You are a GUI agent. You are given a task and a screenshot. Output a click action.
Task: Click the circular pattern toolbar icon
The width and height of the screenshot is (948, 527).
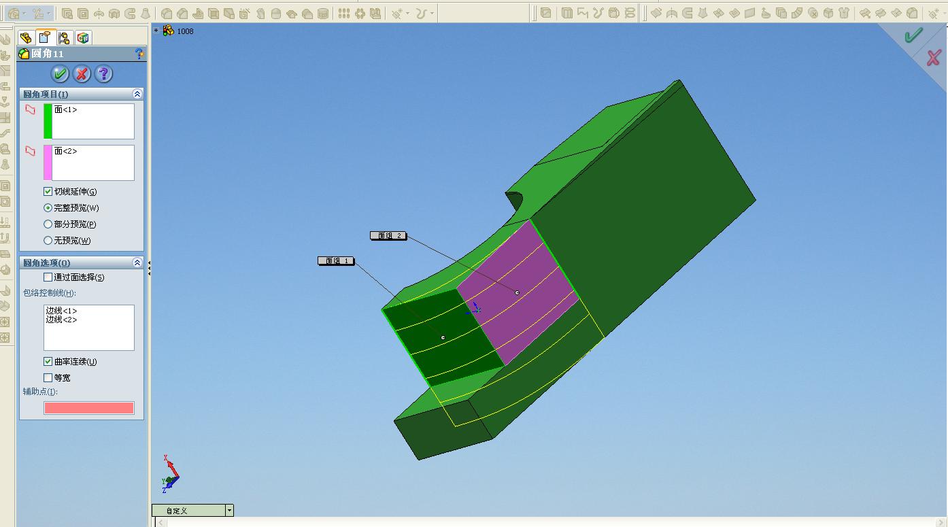point(360,14)
